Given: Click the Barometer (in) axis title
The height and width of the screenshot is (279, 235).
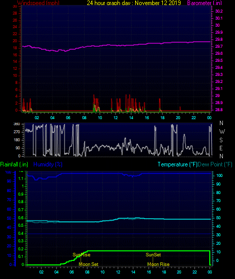Looking at the screenshot, I should 204,3.
